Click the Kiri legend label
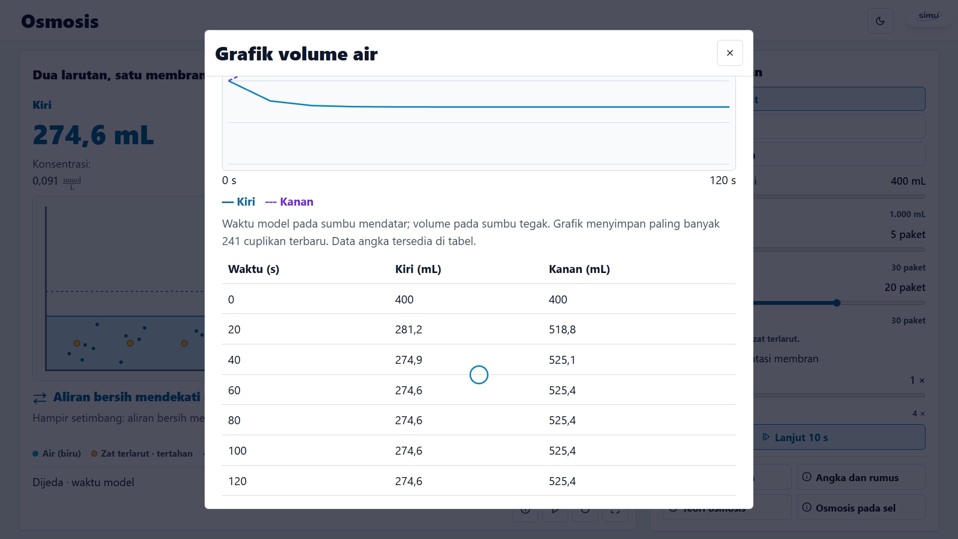958x539 pixels. click(x=239, y=202)
